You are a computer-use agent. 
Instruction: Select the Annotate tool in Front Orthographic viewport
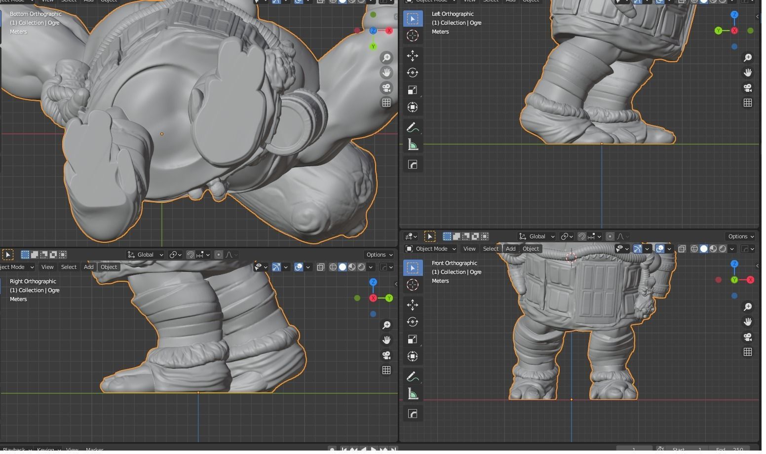pyautogui.click(x=413, y=377)
